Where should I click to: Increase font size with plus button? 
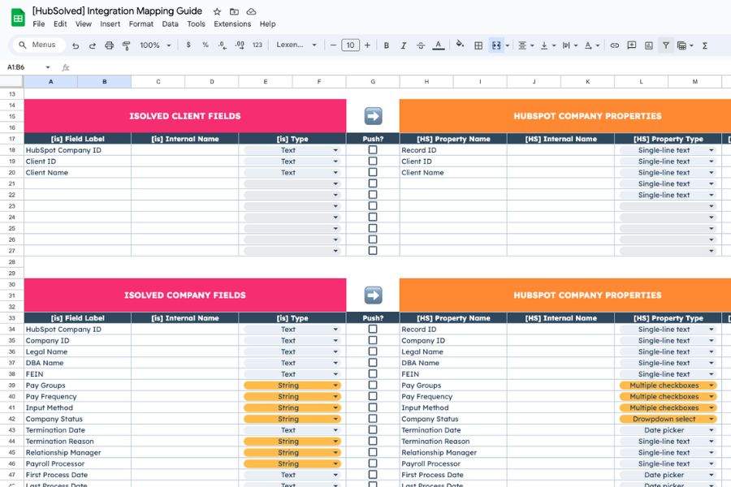point(367,45)
